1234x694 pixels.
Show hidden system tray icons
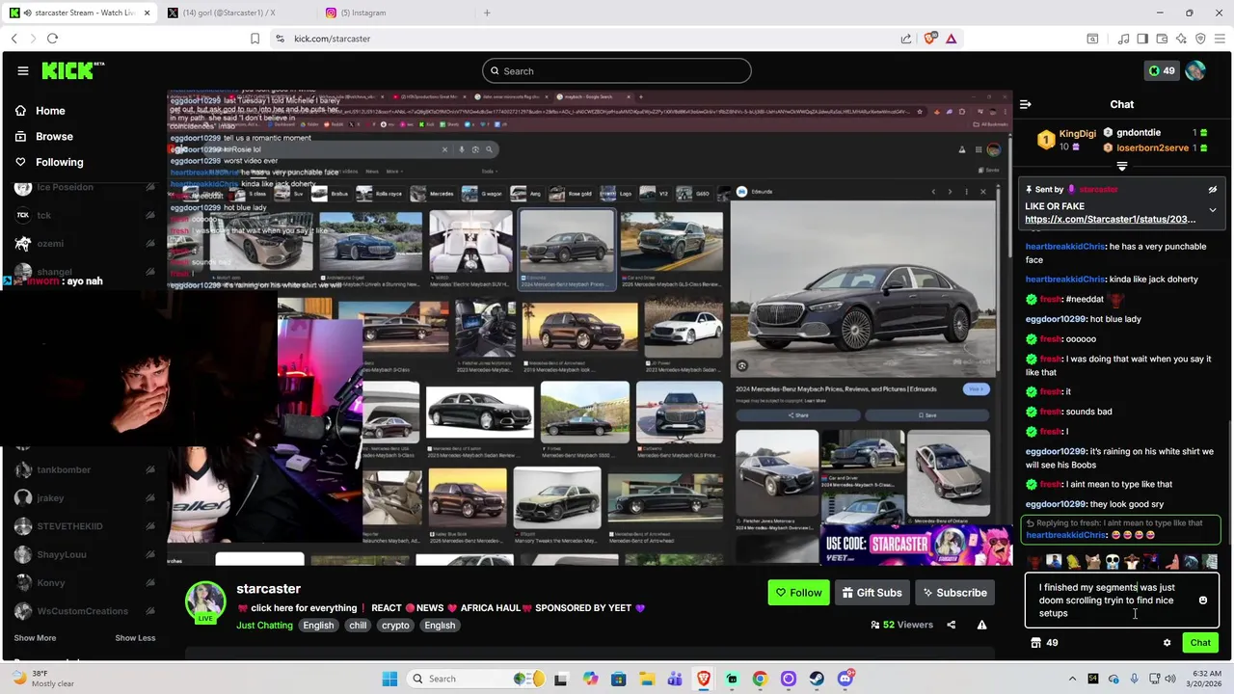point(1071,679)
